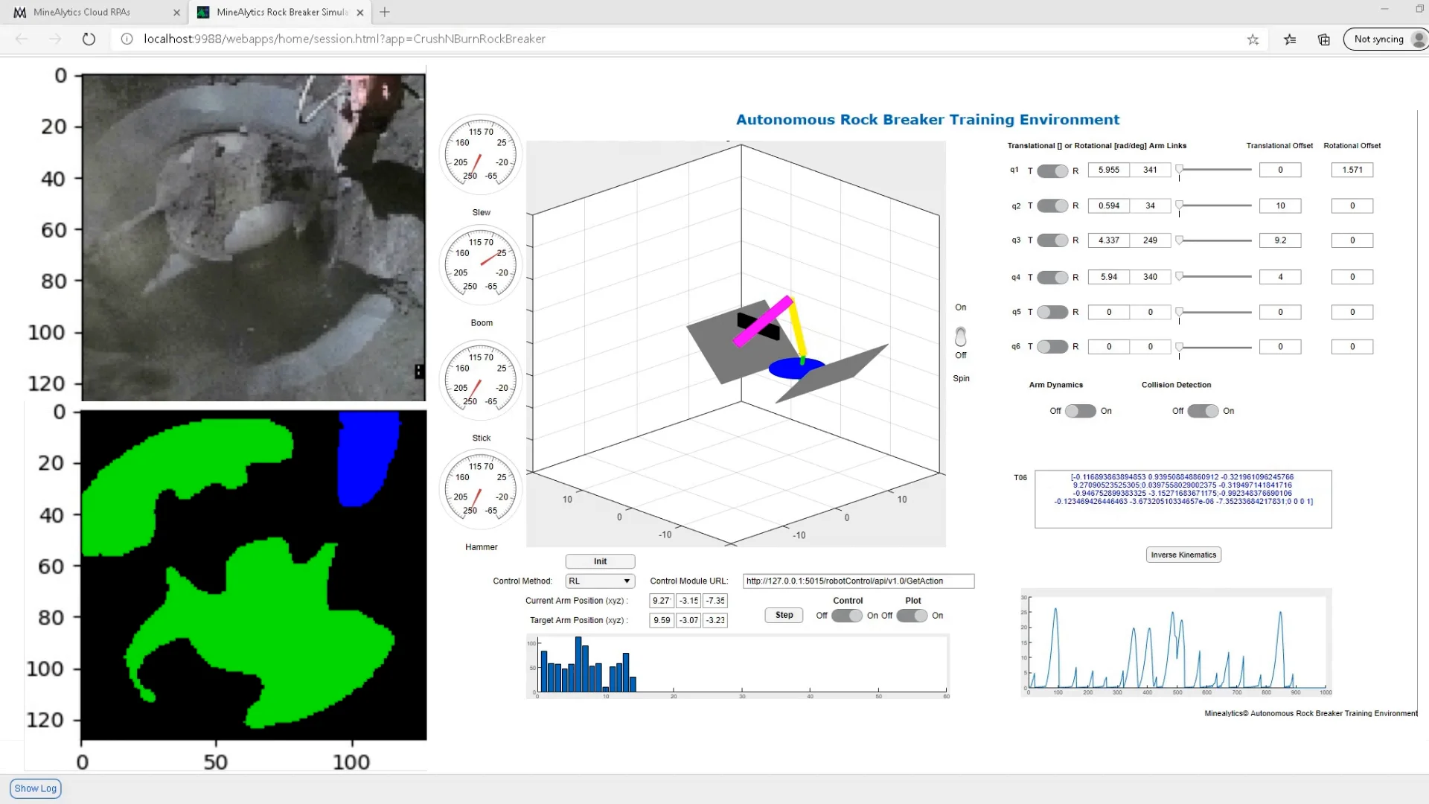Screen dimensions: 1429x804
Task: Bookmark this page using the star icon
Action: pyautogui.click(x=1253, y=39)
